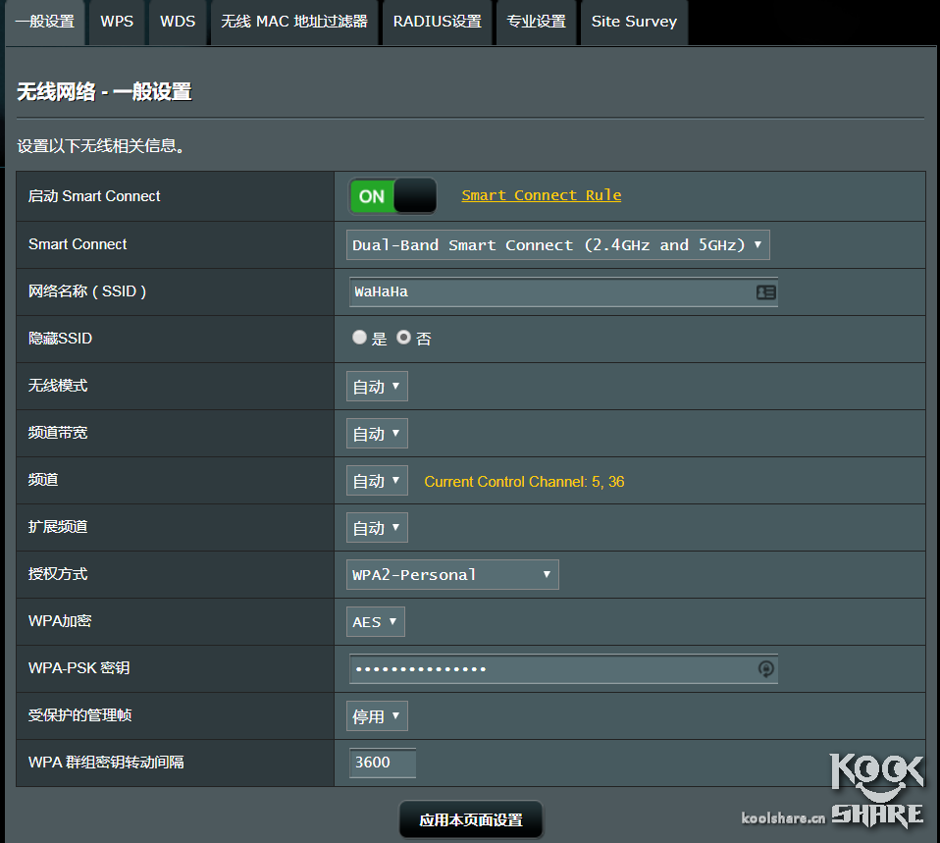Viewport: 940px width, 843px height.
Task: Switch to the WPS tab
Action: (117, 22)
